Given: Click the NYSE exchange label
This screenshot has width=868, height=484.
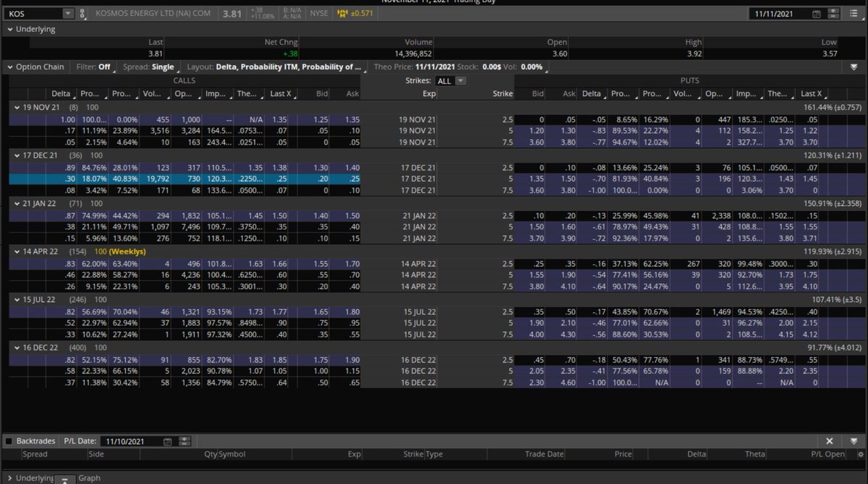Looking at the screenshot, I should point(318,14).
